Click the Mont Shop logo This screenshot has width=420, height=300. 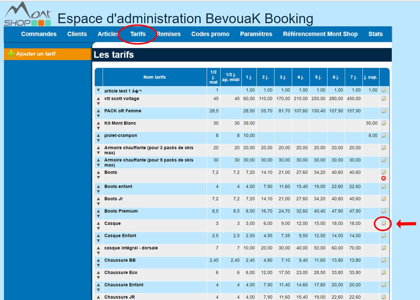28,14
